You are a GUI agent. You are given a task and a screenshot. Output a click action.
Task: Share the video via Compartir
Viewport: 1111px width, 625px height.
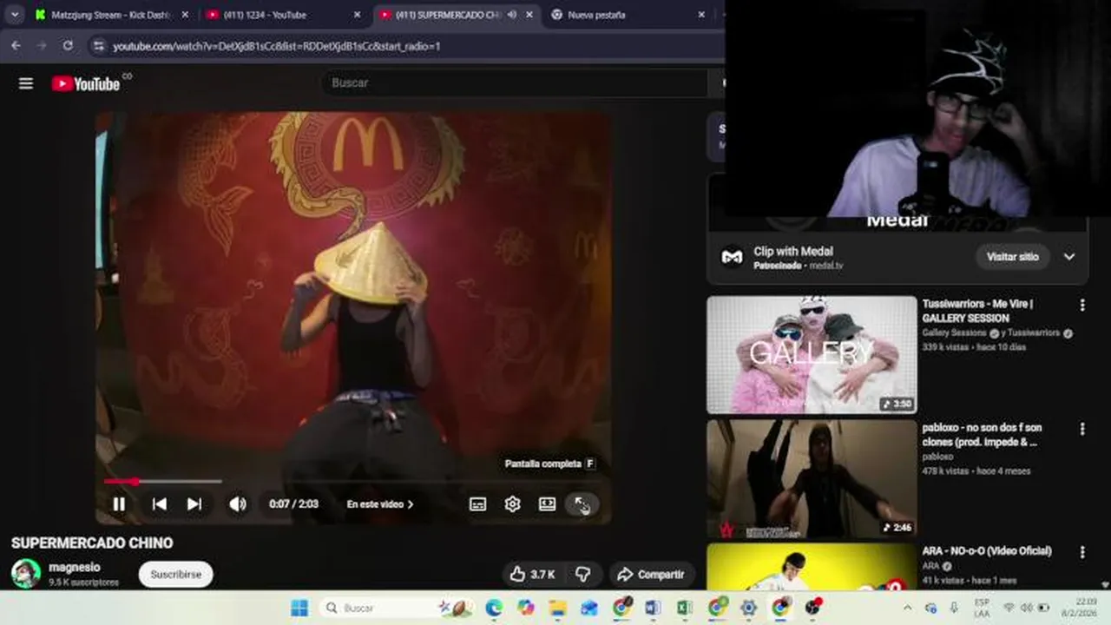point(651,574)
